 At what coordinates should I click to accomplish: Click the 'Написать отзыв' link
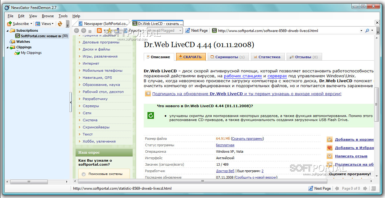click(351, 156)
